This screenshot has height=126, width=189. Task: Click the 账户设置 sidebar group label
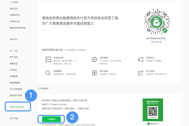click(x=14, y=51)
